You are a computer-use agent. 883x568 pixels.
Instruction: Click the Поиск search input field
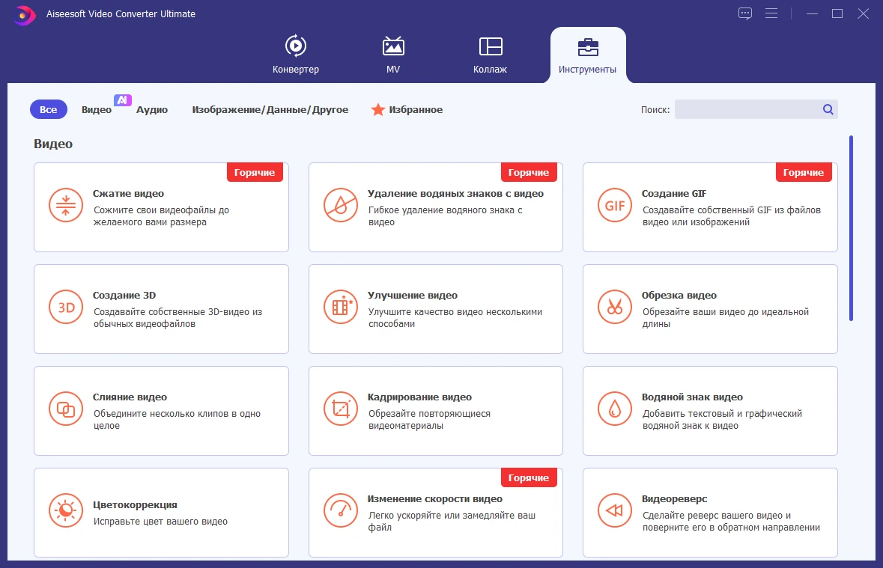pos(748,109)
